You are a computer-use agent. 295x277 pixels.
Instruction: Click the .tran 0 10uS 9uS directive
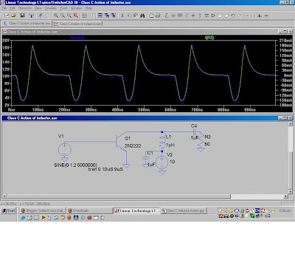pyautogui.click(x=105, y=169)
